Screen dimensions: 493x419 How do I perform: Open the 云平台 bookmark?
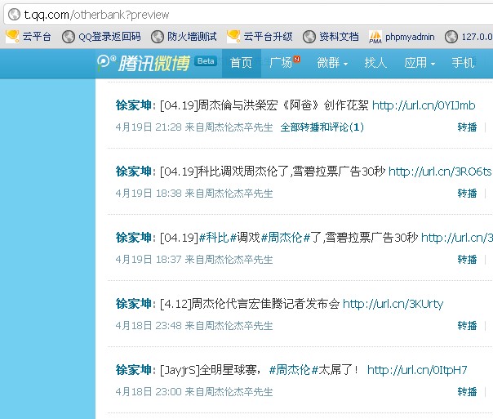(29, 37)
